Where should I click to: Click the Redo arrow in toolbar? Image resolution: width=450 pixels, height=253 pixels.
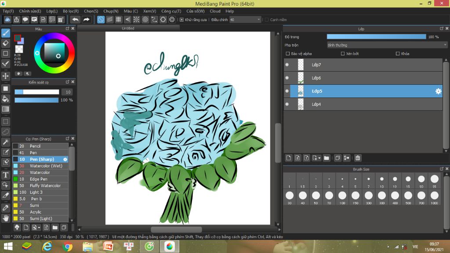point(86,19)
